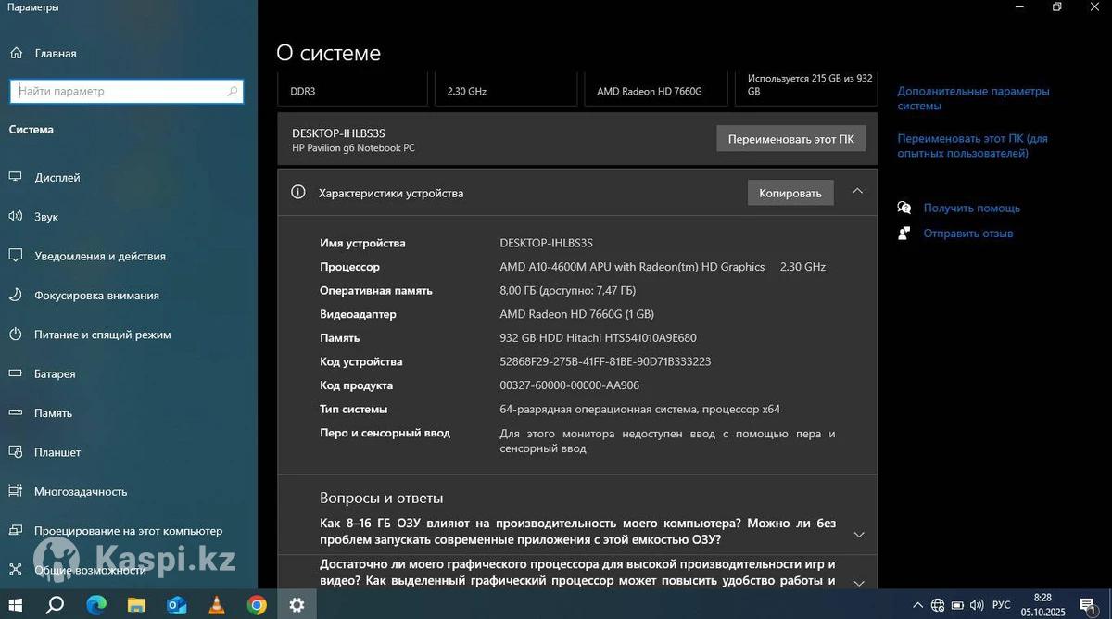1112x619 pixels.
Task: Expand the graphics processor question chevron
Action: 858,582
